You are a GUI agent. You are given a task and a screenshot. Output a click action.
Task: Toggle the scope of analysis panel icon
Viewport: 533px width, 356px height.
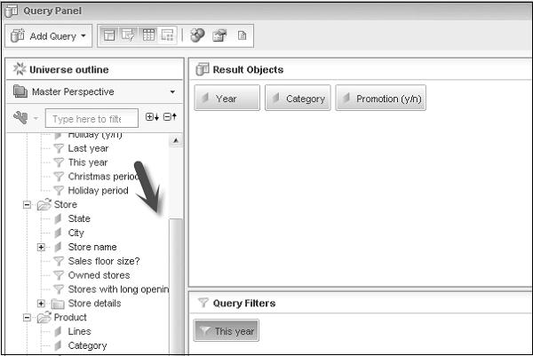167,36
